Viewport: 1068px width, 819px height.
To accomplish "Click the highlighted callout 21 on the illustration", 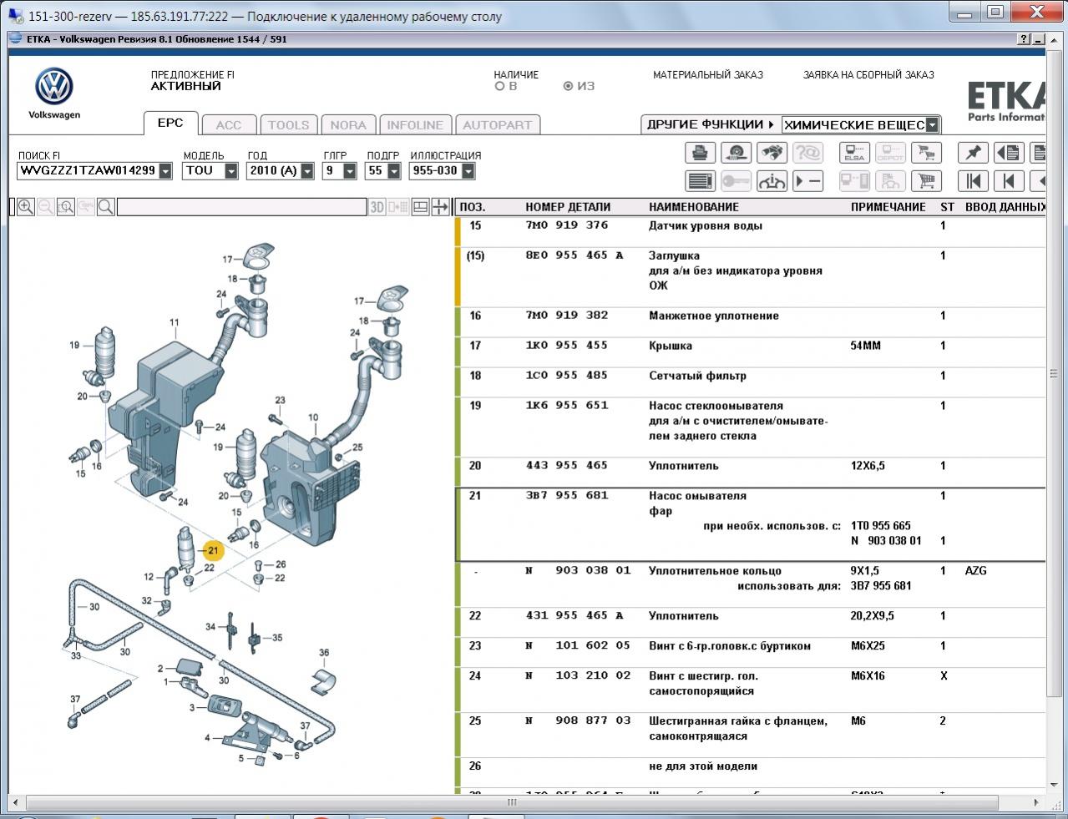I will [x=213, y=550].
